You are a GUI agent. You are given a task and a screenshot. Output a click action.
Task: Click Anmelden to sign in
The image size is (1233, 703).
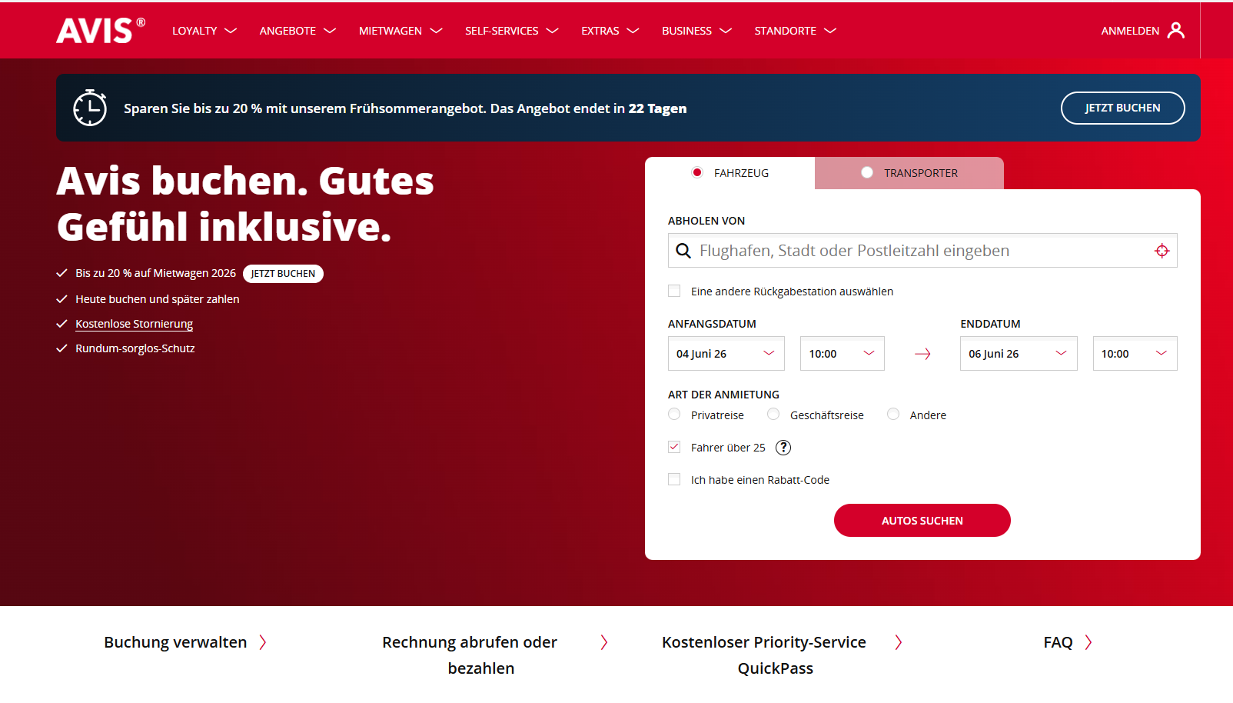[x=1130, y=31]
